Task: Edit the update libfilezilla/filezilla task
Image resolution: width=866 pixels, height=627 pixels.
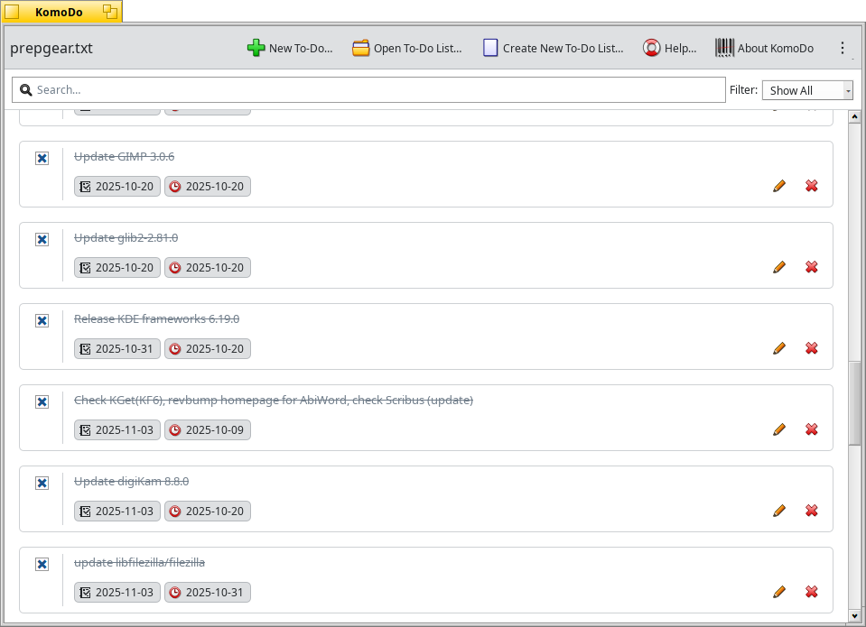Action: (779, 592)
